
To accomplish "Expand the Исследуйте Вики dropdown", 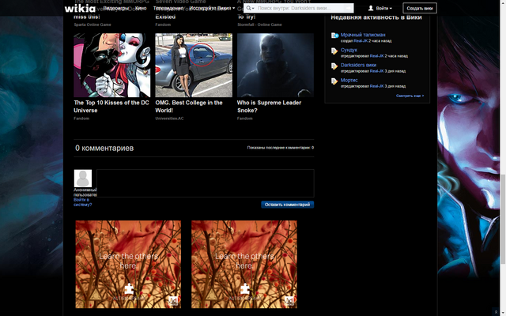I will (x=212, y=8).
